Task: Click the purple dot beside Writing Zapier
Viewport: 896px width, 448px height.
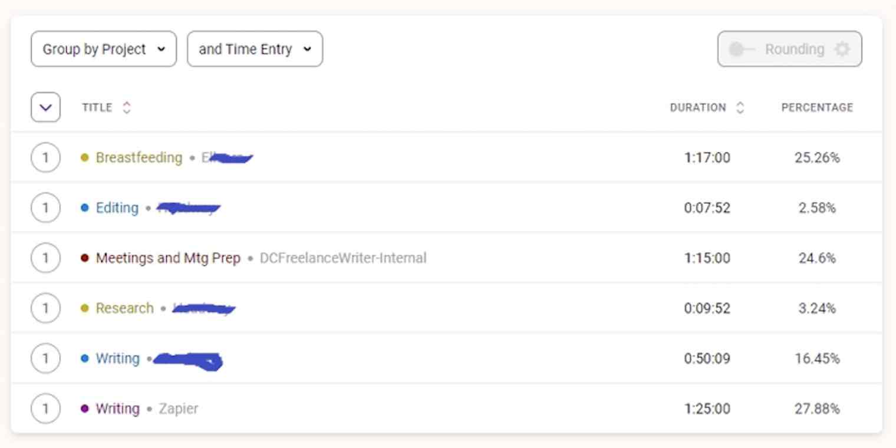Action: [x=86, y=408]
